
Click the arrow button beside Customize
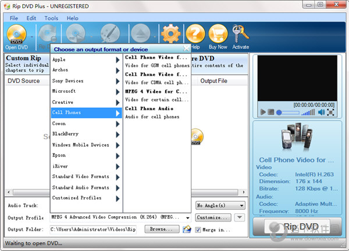pyautogui.click(x=240, y=217)
